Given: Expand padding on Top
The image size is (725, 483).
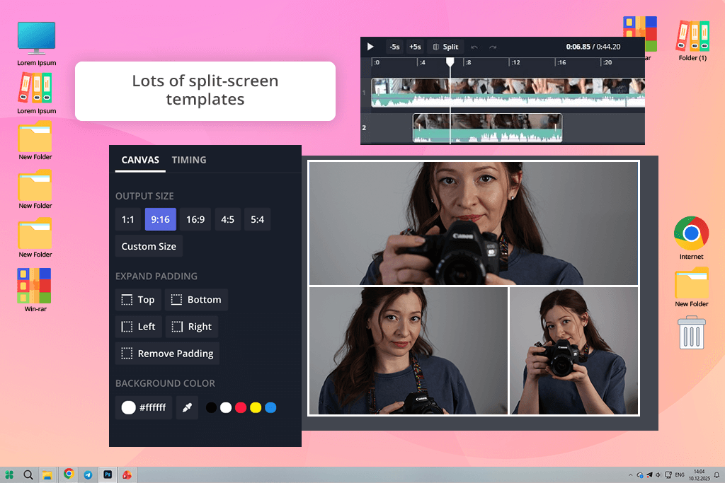Looking at the screenshot, I should [x=138, y=300].
